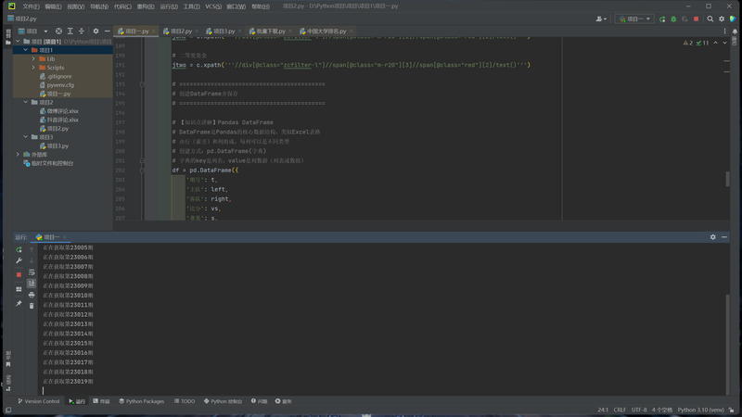Screen dimensions: 742x417
Task: Click the debug bug icon in top toolbar
Action: click(x=673, y=19)
